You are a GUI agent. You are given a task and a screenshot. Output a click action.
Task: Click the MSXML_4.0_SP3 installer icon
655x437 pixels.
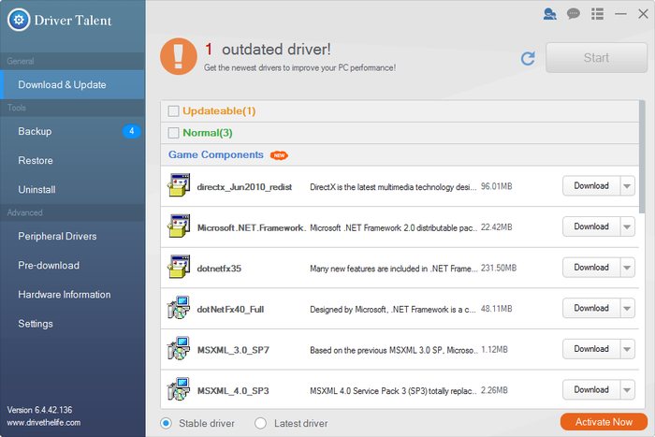click(179, 389)
